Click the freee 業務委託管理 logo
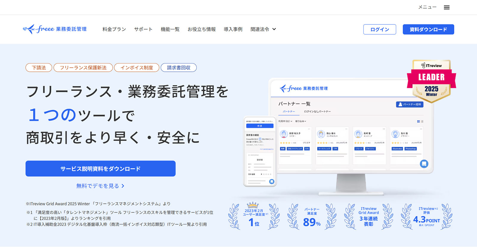The height and width of the screenshot is (247, 477). tap(55, 29)
